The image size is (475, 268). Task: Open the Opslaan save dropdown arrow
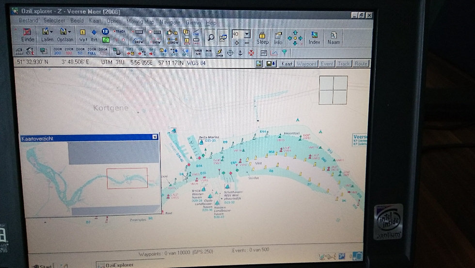tap(70, 32)
